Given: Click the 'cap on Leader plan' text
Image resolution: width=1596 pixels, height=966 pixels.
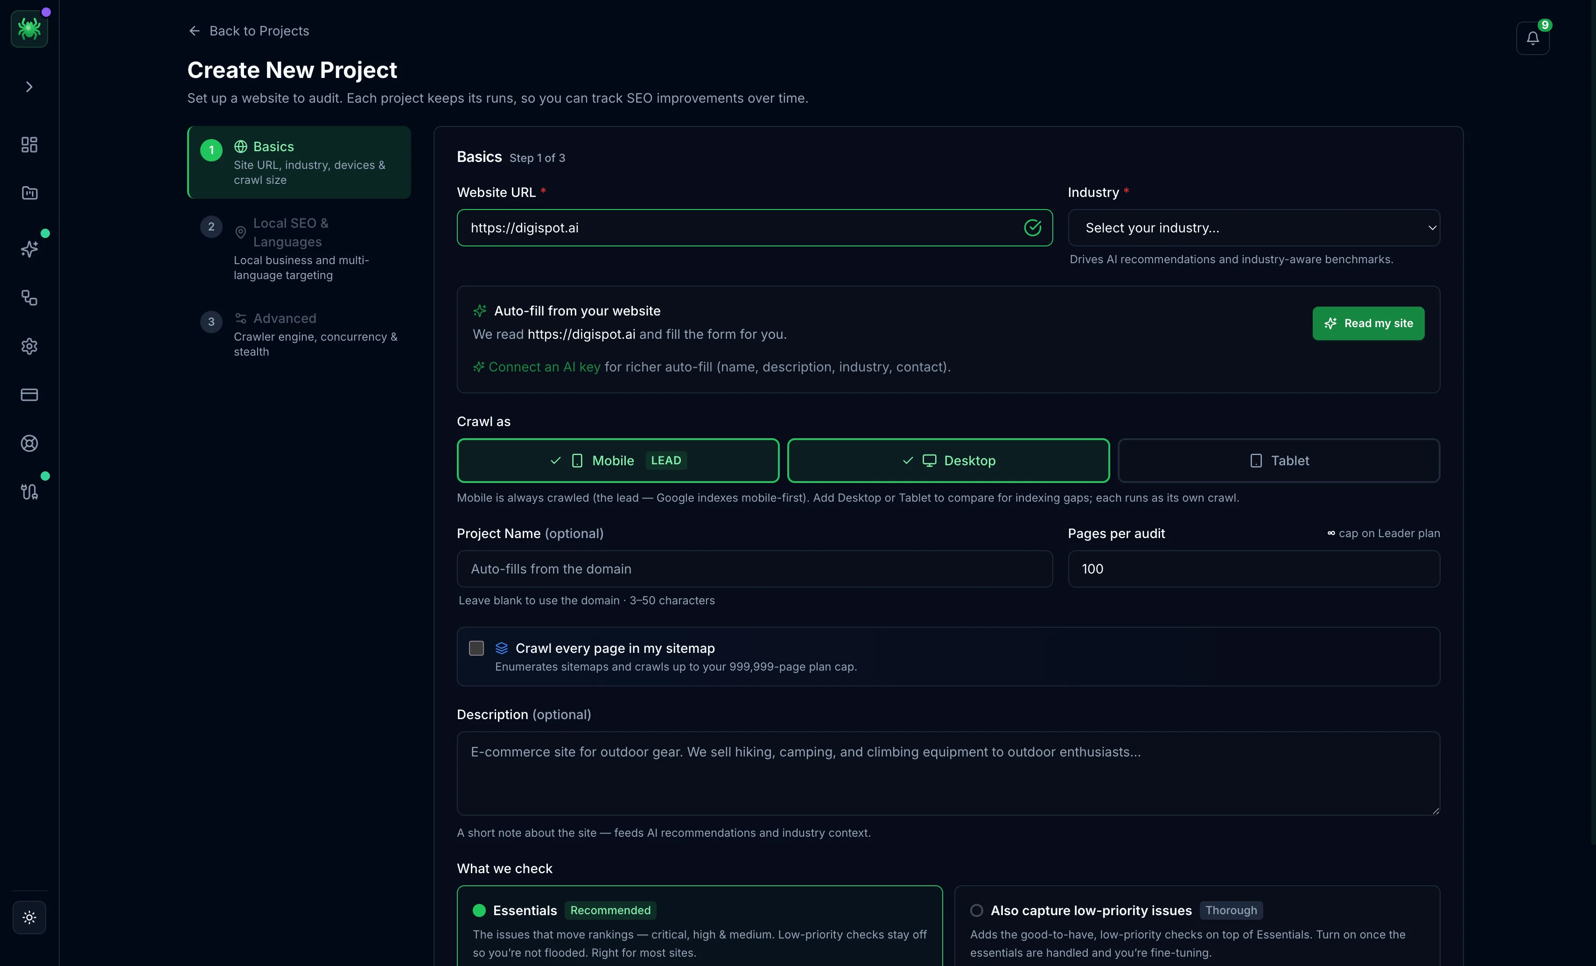Looking at the screenshot, I should click(1389, 533).
